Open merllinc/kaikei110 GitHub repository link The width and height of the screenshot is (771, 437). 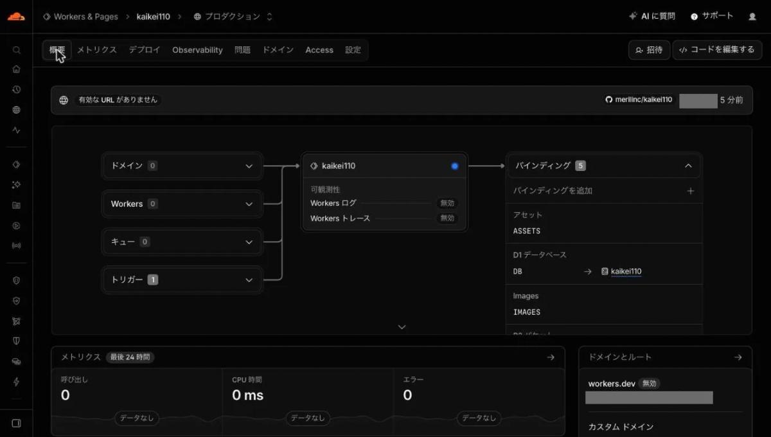pyautogui.click(x=639, y=100)
